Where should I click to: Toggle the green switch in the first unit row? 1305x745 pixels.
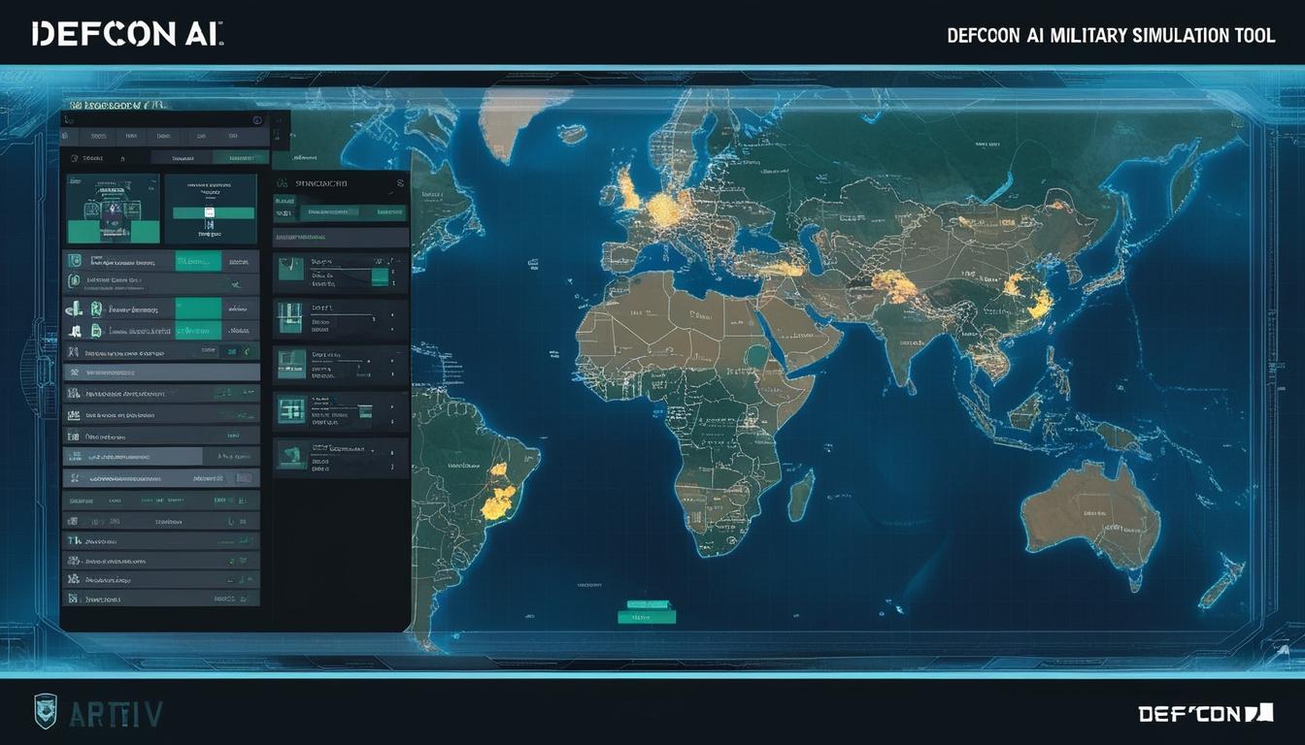pos(198,261)
